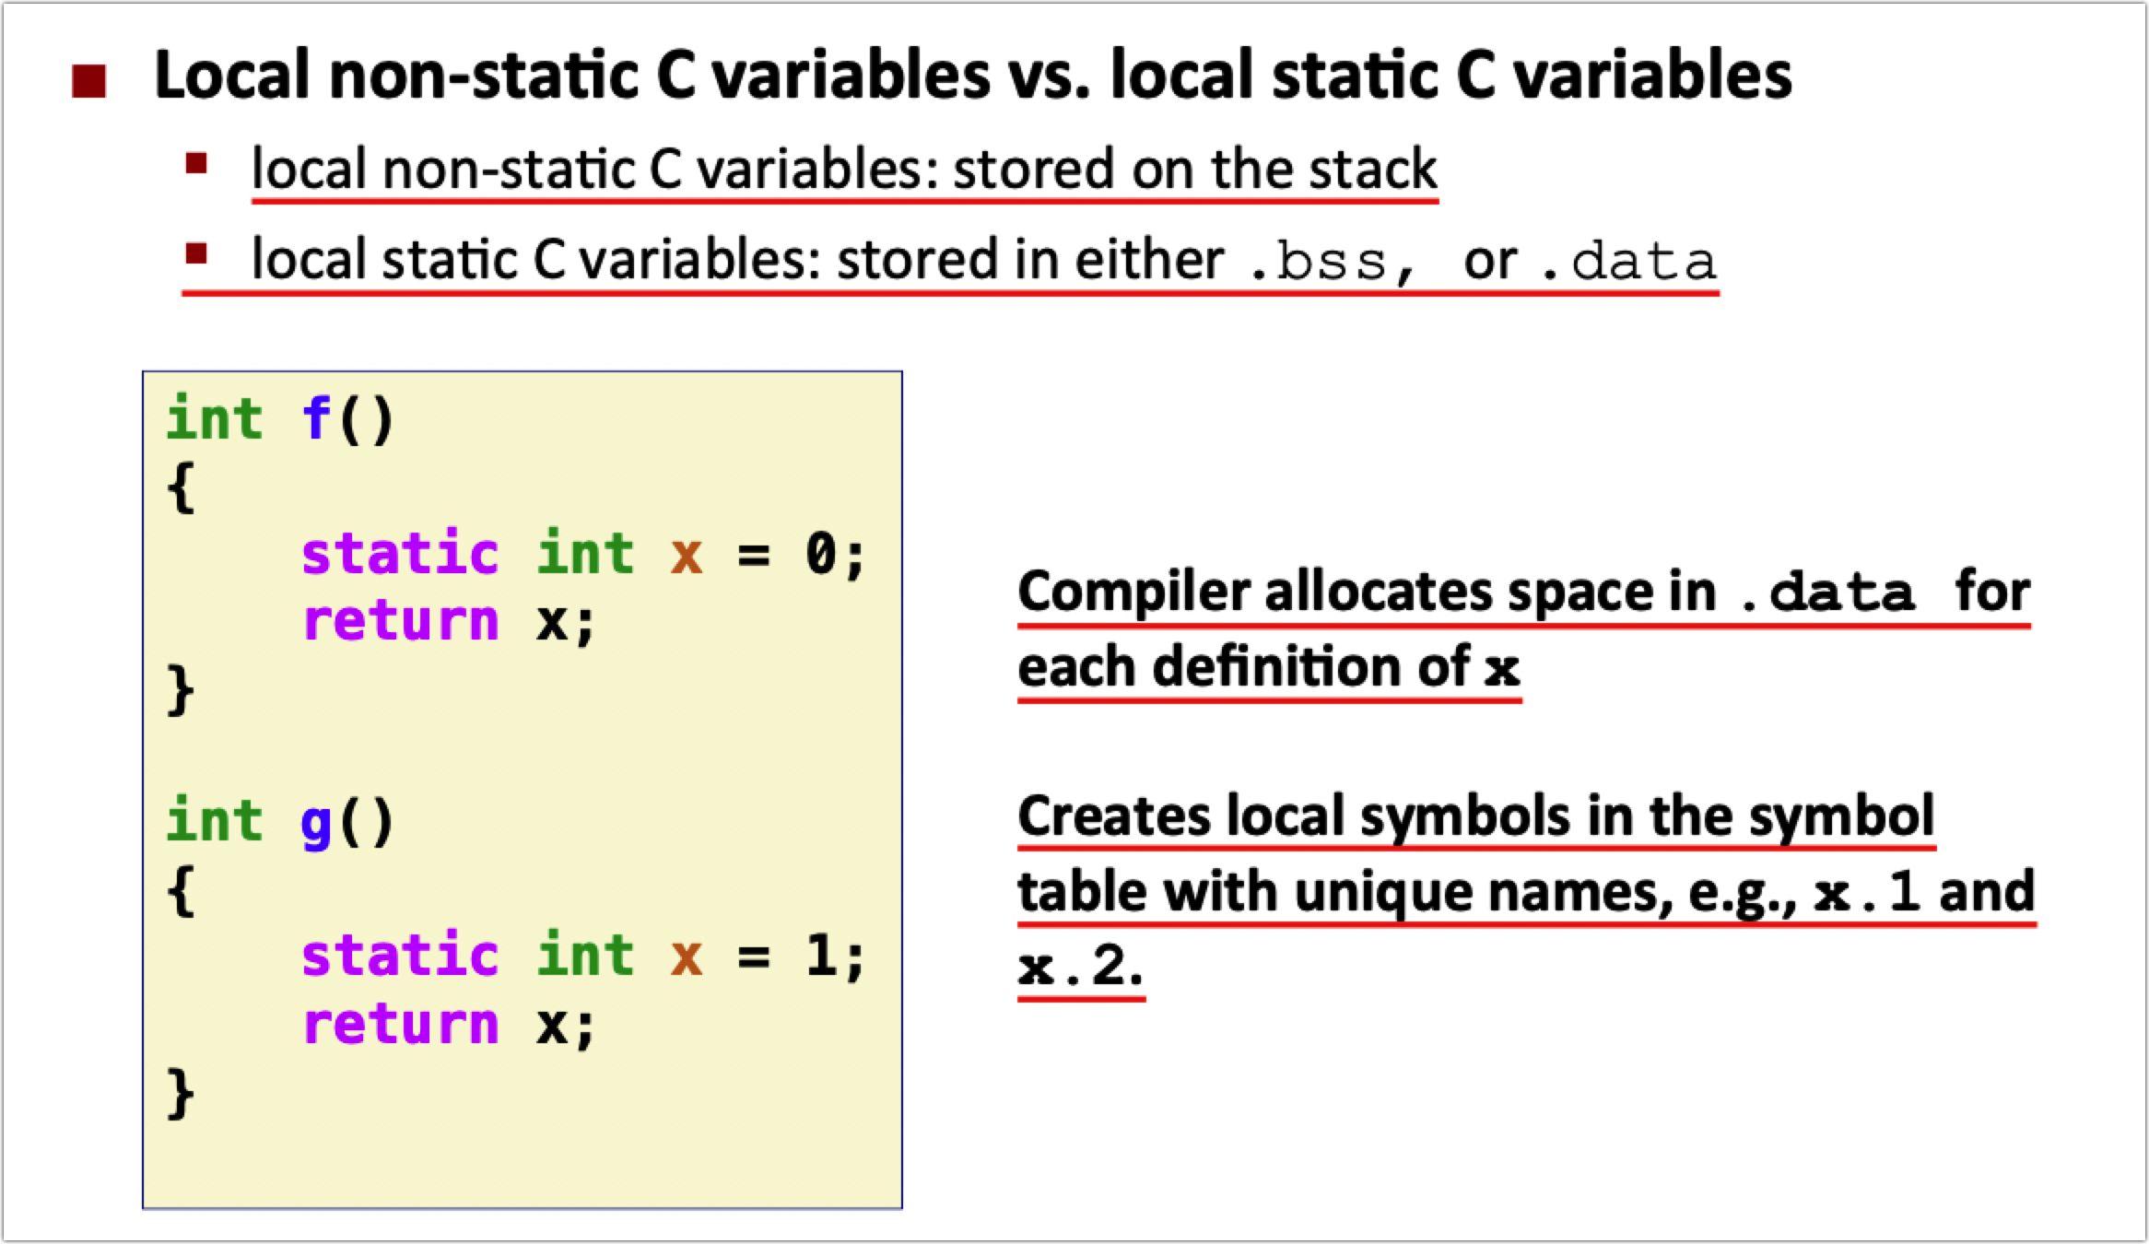The width and height of the screenshot is (2149, 1244).
Task: Click the '.bss,' monospace text
Action: tap(1330, 263)
